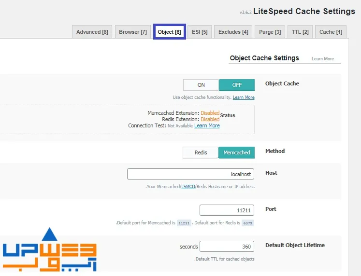This screenshot has width=361, height=276.
Task: Click the Method label
Action: coord(275,151)
